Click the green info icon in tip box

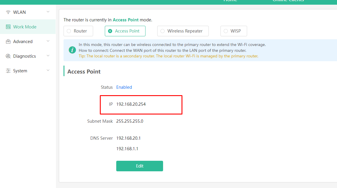point(72,50)
